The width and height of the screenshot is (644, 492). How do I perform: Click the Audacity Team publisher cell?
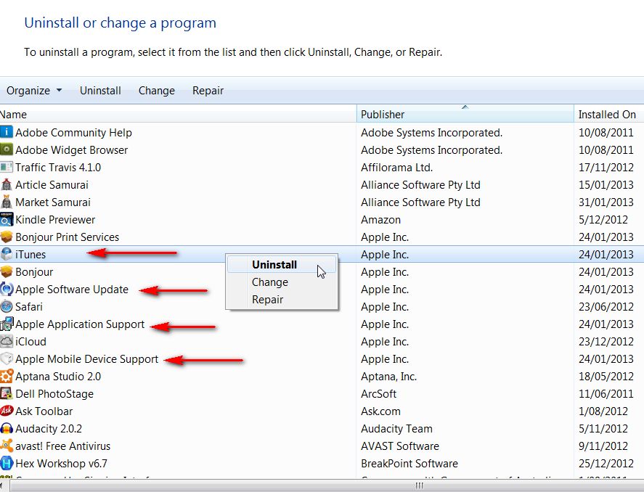[396, 428]
